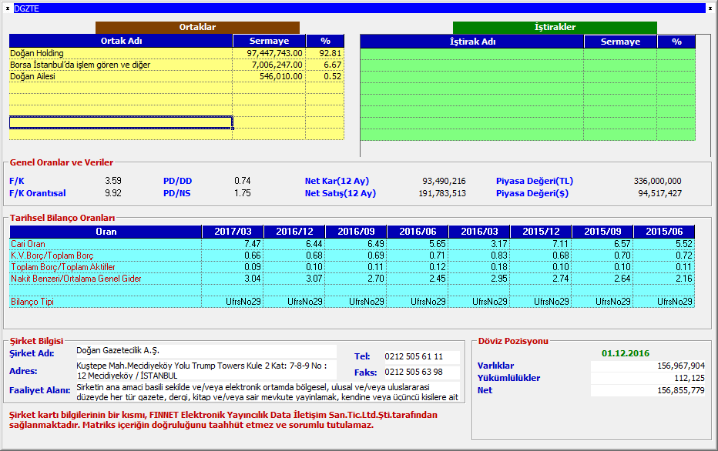Click the x button at the title bar's right end
The height and width of the screenshot is (451, 718).
(x=710, y=8)
